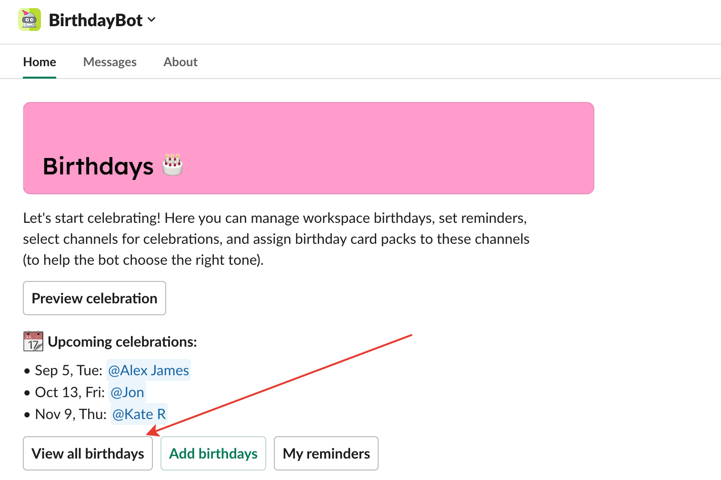Switch to the Home tab
The width and height of the screenshot is (721, 480).
click(x=40, y=62)
